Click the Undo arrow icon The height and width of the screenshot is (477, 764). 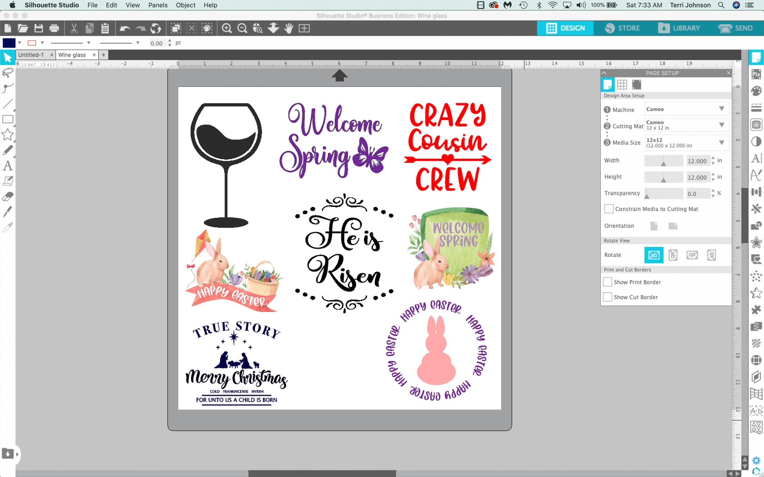[125, 28]
